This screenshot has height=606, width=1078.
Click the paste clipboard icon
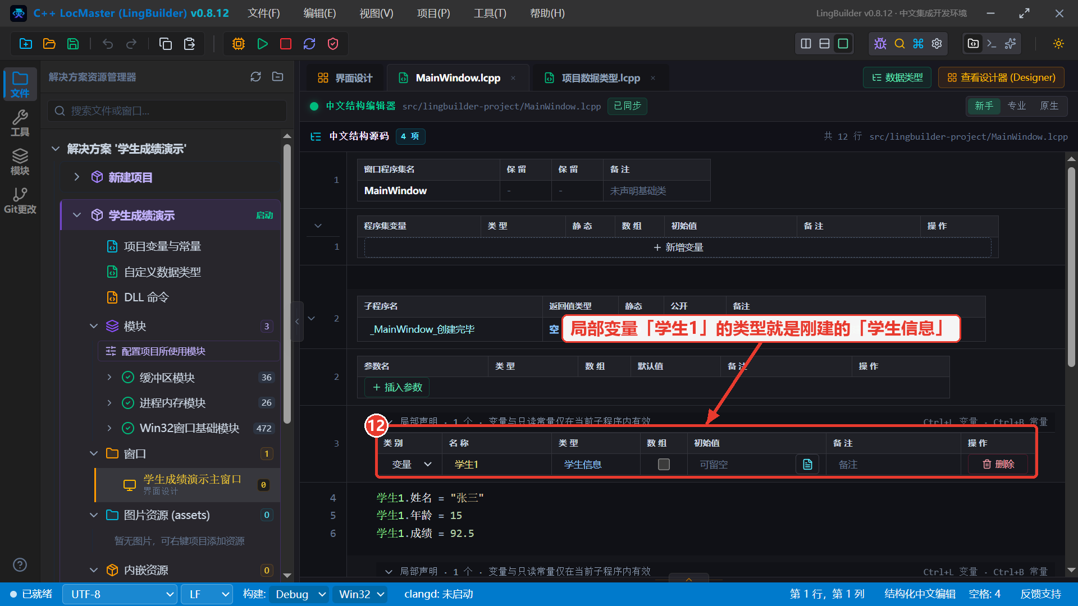click(x=190, y=44)
